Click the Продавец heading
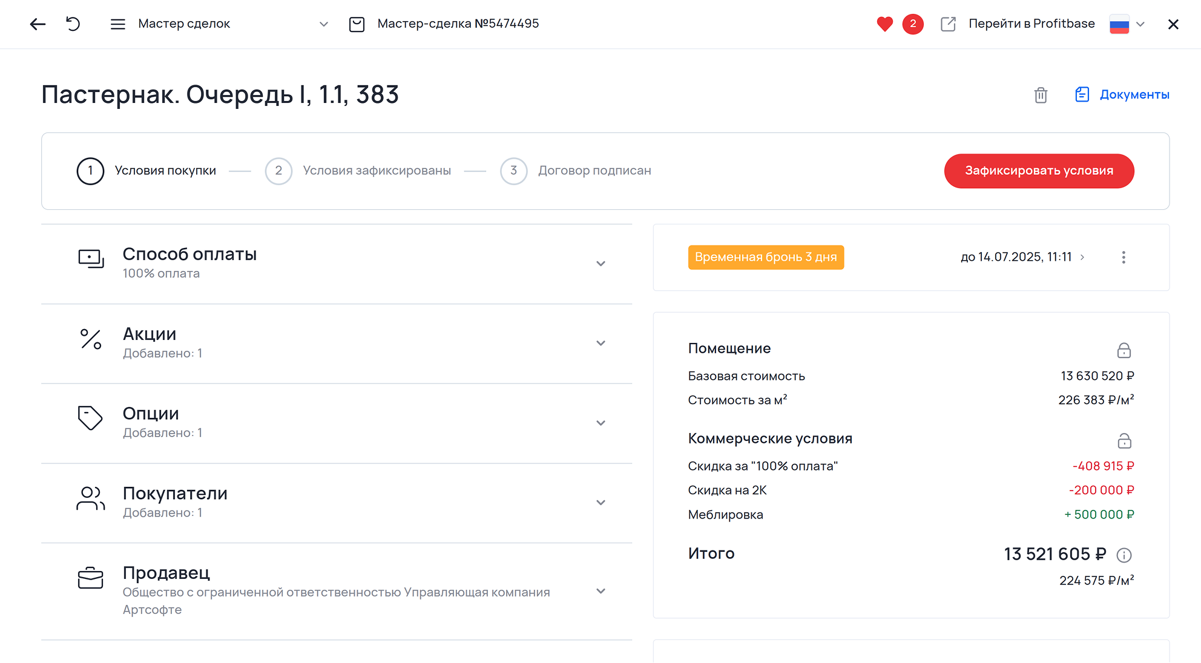 [x=166, y=573]
